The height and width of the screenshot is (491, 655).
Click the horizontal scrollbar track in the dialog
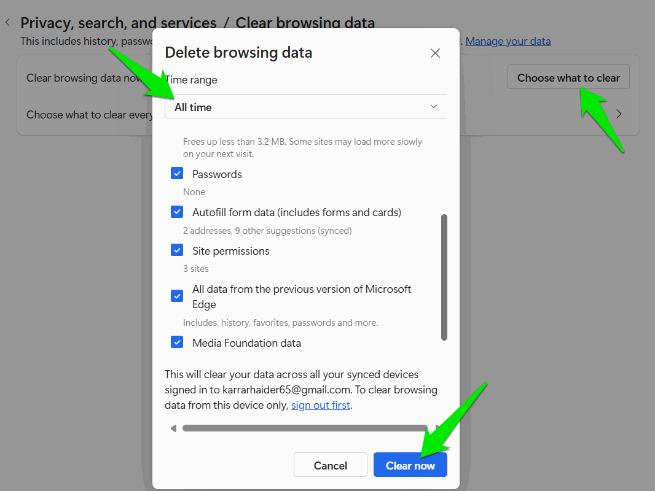(304, 428)
